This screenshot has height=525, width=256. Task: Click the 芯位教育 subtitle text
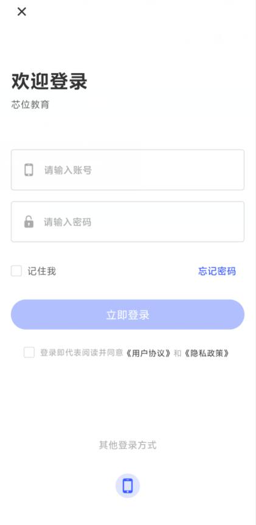pyautogui.click(x=30, y=105)
